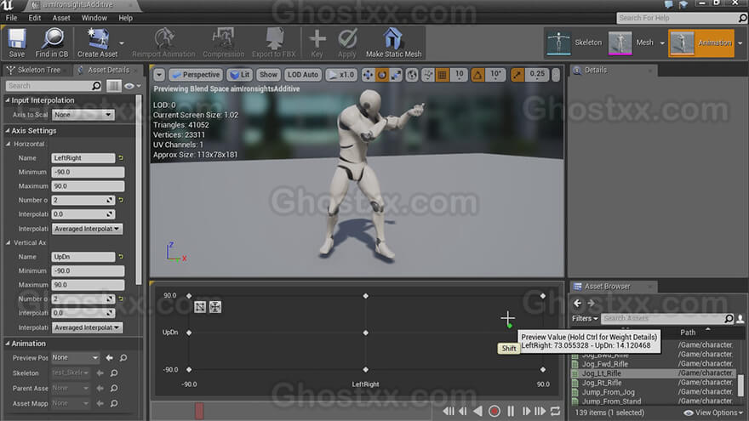Select the scale gizmo tool in viewport
Image resolution: width=749 pixels, height=421 pixels.
pos(396,75)
